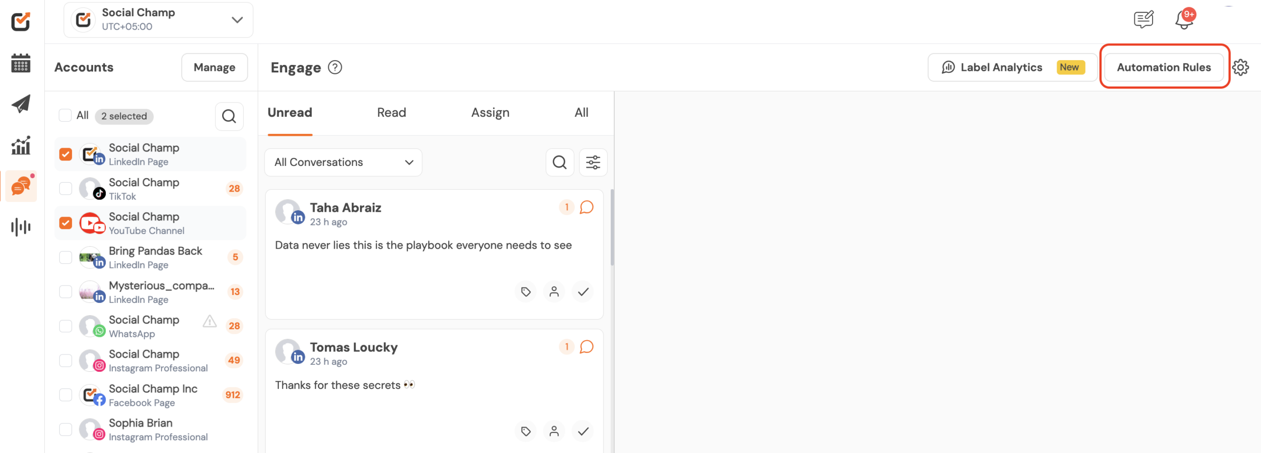Open the analytics bar chart icon
Screen dimensions: 1261x453
pos(21,145)
